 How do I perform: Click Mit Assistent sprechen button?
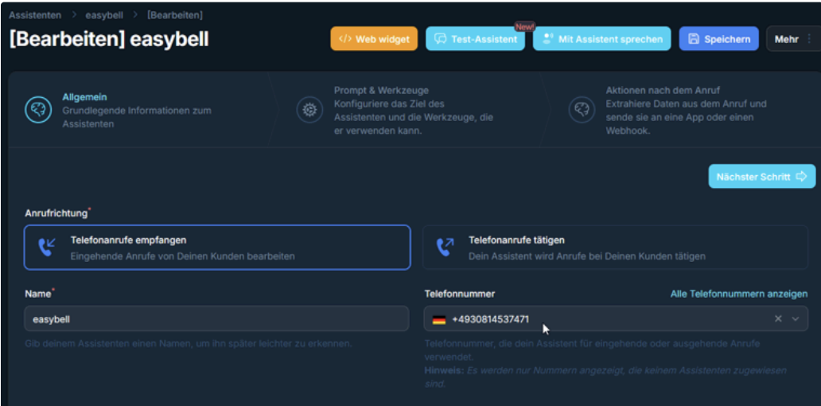tap(601, 39)
